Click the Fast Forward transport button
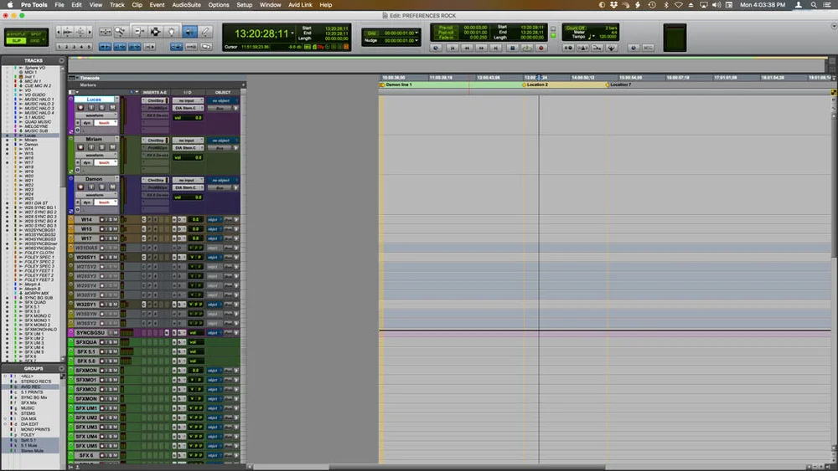This screenshot has height=471, width=838. click(482, 48)
